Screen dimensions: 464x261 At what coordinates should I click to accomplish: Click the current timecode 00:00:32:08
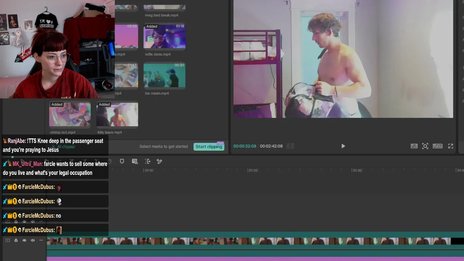tap(245, 146)
